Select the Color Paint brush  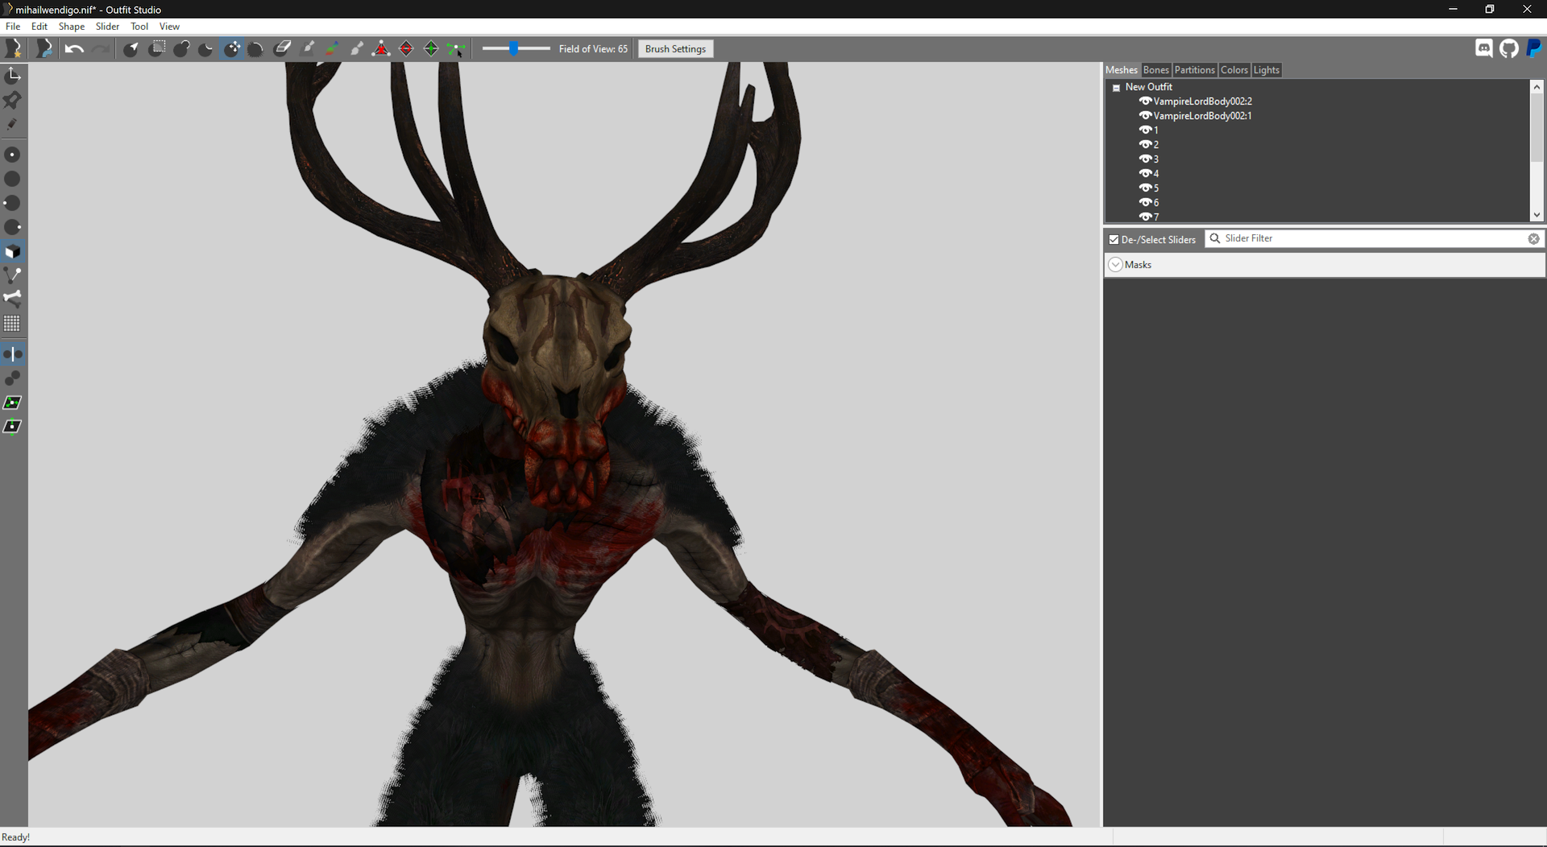click(332, 48)
